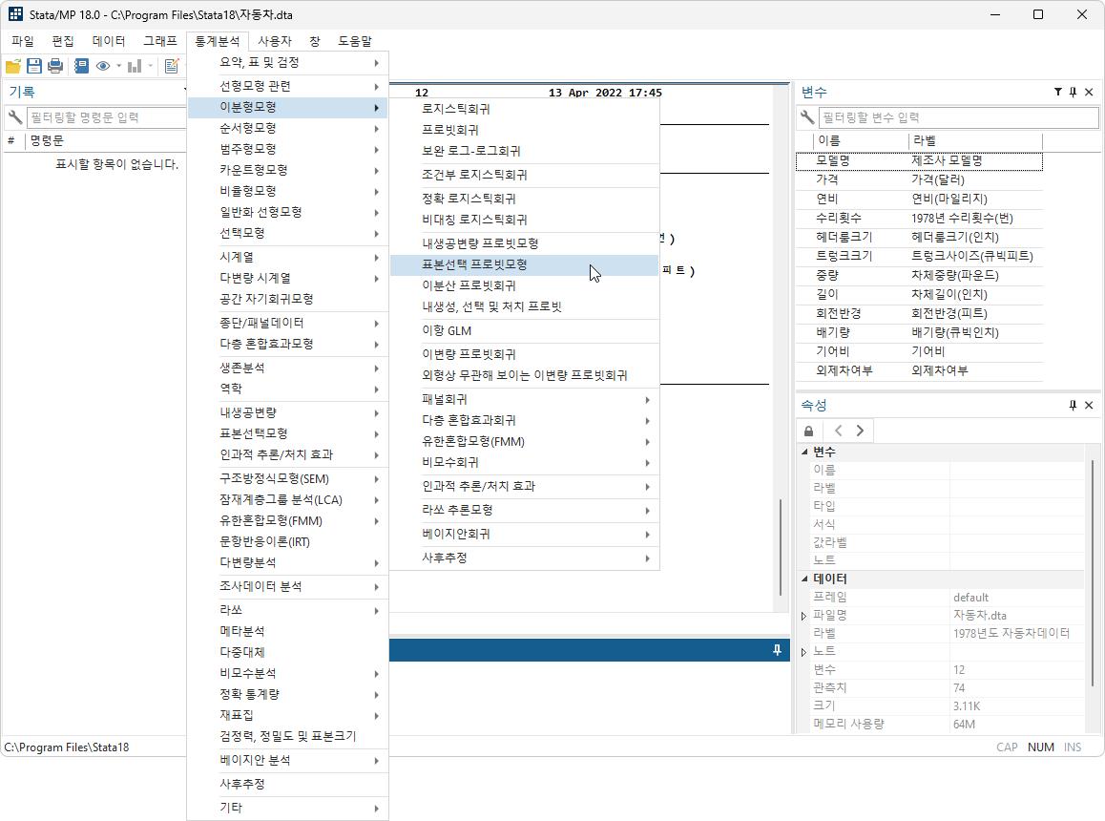
Task: Open 기타 submenu at menu bottom
Action: pyautogui.click(x=287, y=808)
